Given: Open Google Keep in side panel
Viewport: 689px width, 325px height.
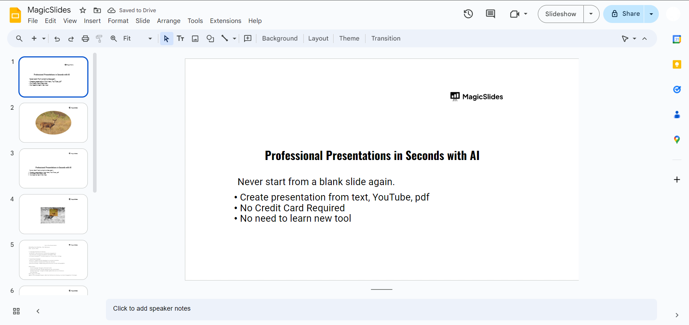Looking at the screenshot, I should point(677,65).
